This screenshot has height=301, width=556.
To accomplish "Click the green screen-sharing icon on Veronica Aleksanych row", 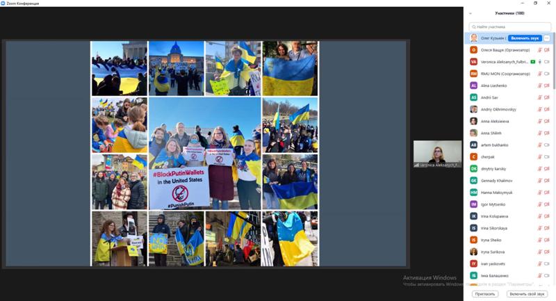I will pyautogui.click(x=532, y=62).
